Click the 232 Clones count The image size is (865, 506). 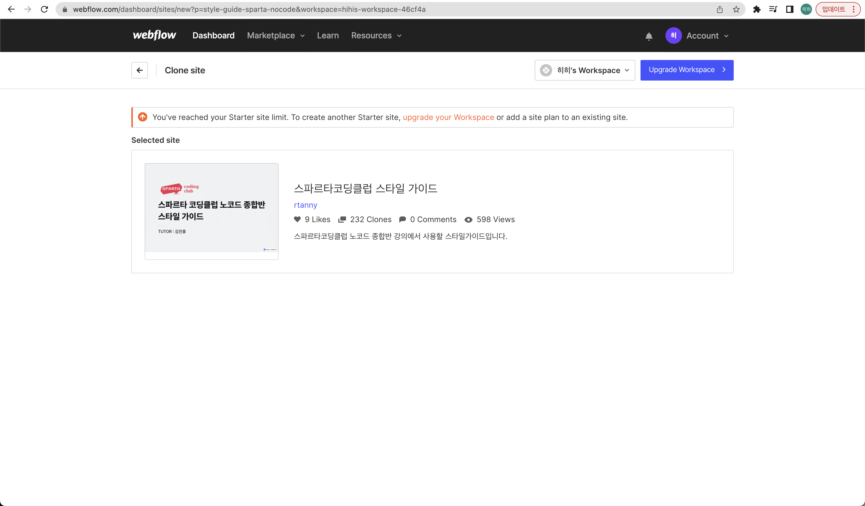click(x=371, y=219)
